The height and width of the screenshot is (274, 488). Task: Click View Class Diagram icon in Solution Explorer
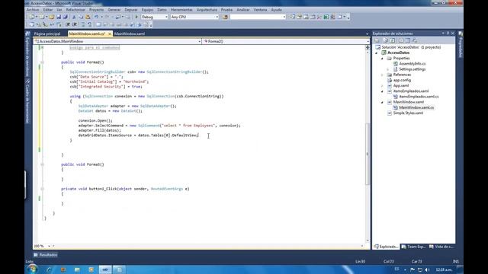415,40
